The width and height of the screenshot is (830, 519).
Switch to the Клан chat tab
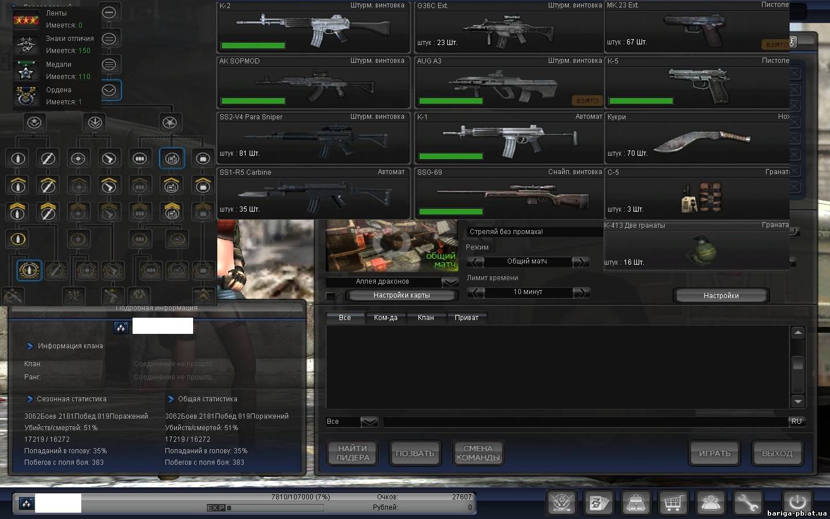tap(426, 318)
